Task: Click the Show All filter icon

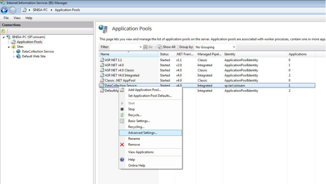Action: click(160, 47)
